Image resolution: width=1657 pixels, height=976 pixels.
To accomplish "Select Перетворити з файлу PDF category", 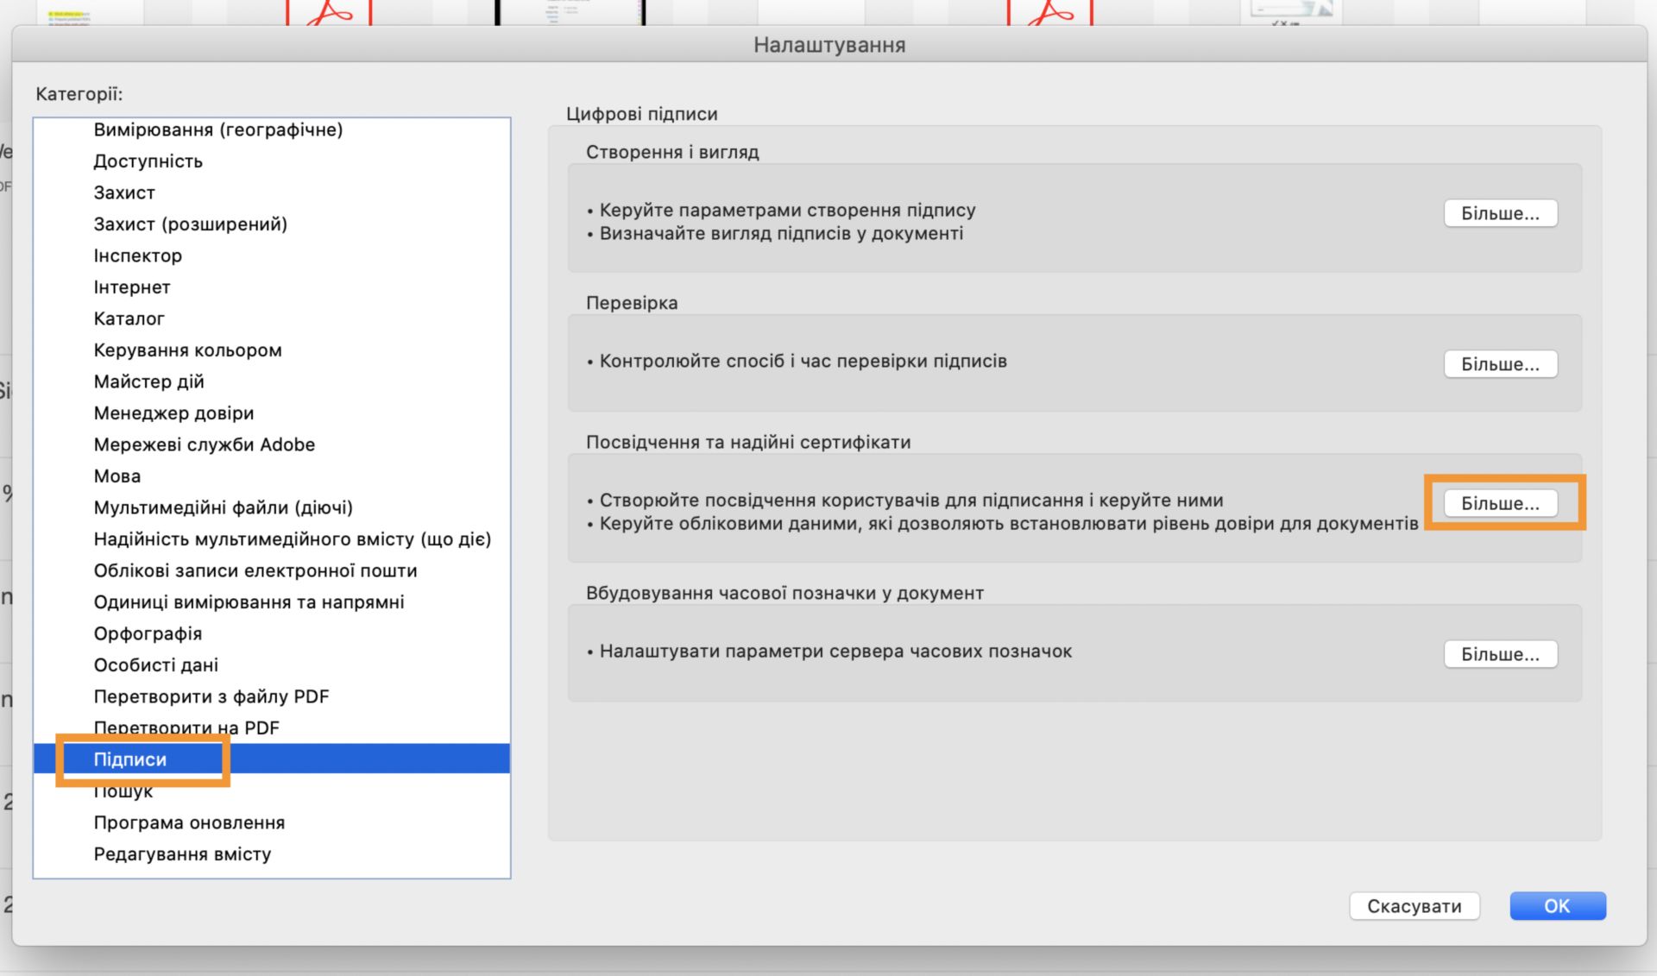I will pyautogui.click(x=211, y=696).
